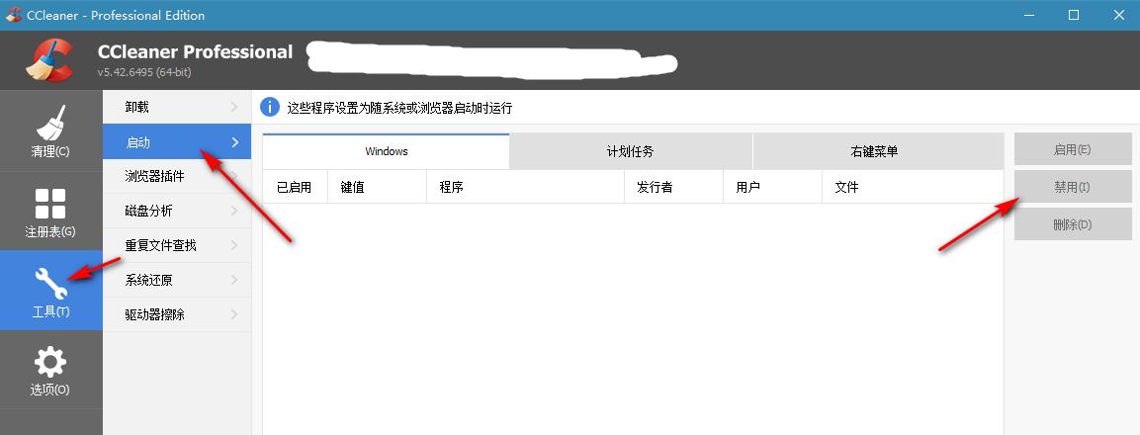The width and height of the screenshot is (1140, 435).
Task: Click the blue info icon in notice bar
Action: click(x=270, y=108)
